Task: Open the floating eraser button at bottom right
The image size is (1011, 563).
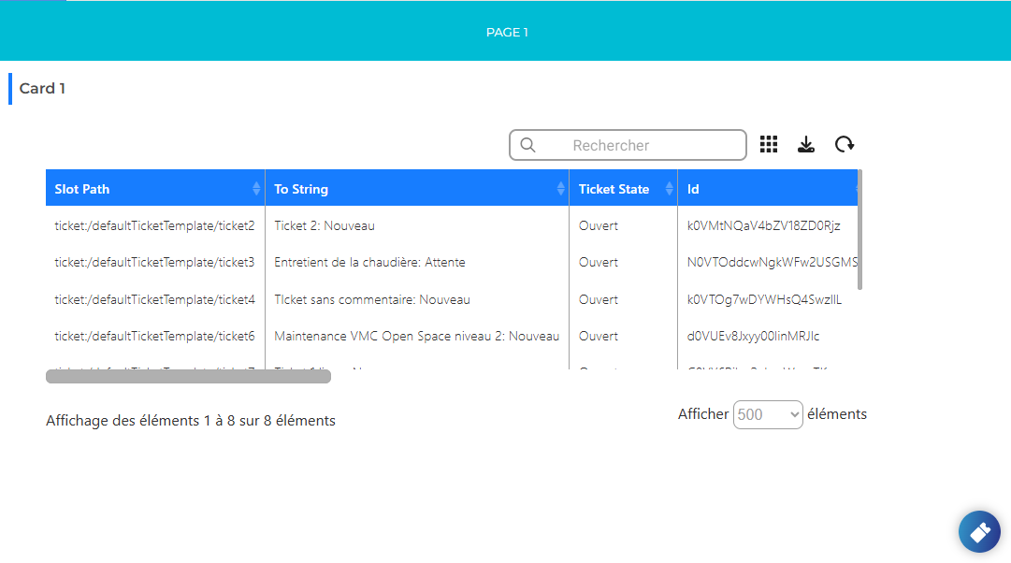Action: [x=979, y=532]
